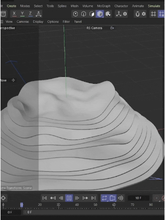Screen dimensions: 165x220
Task: Open the viewport Display menu
Action: pyautogui.click(x=38, y=22)
